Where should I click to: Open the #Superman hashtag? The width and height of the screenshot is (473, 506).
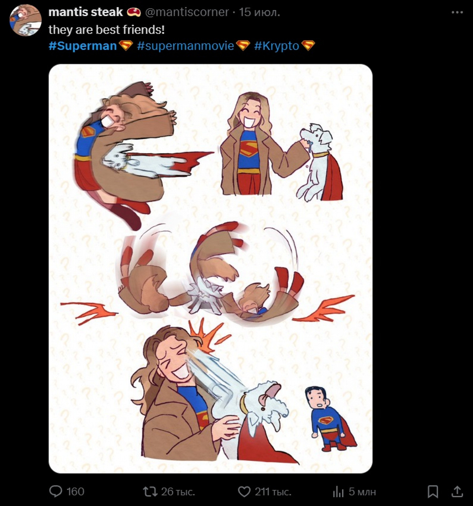point(83,46)
